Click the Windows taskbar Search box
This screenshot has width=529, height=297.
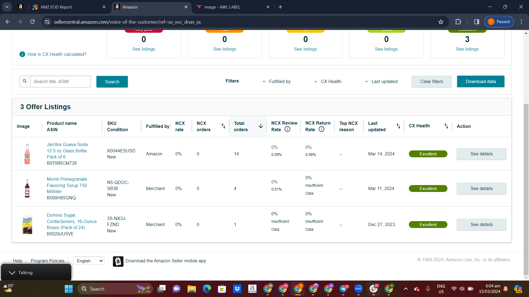tap(115, 289)
